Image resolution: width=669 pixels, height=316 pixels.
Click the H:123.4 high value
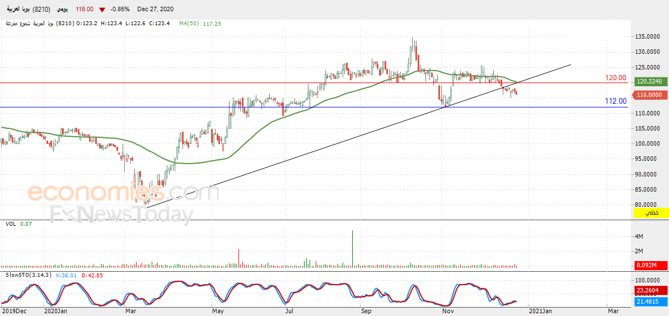point(111,24)
